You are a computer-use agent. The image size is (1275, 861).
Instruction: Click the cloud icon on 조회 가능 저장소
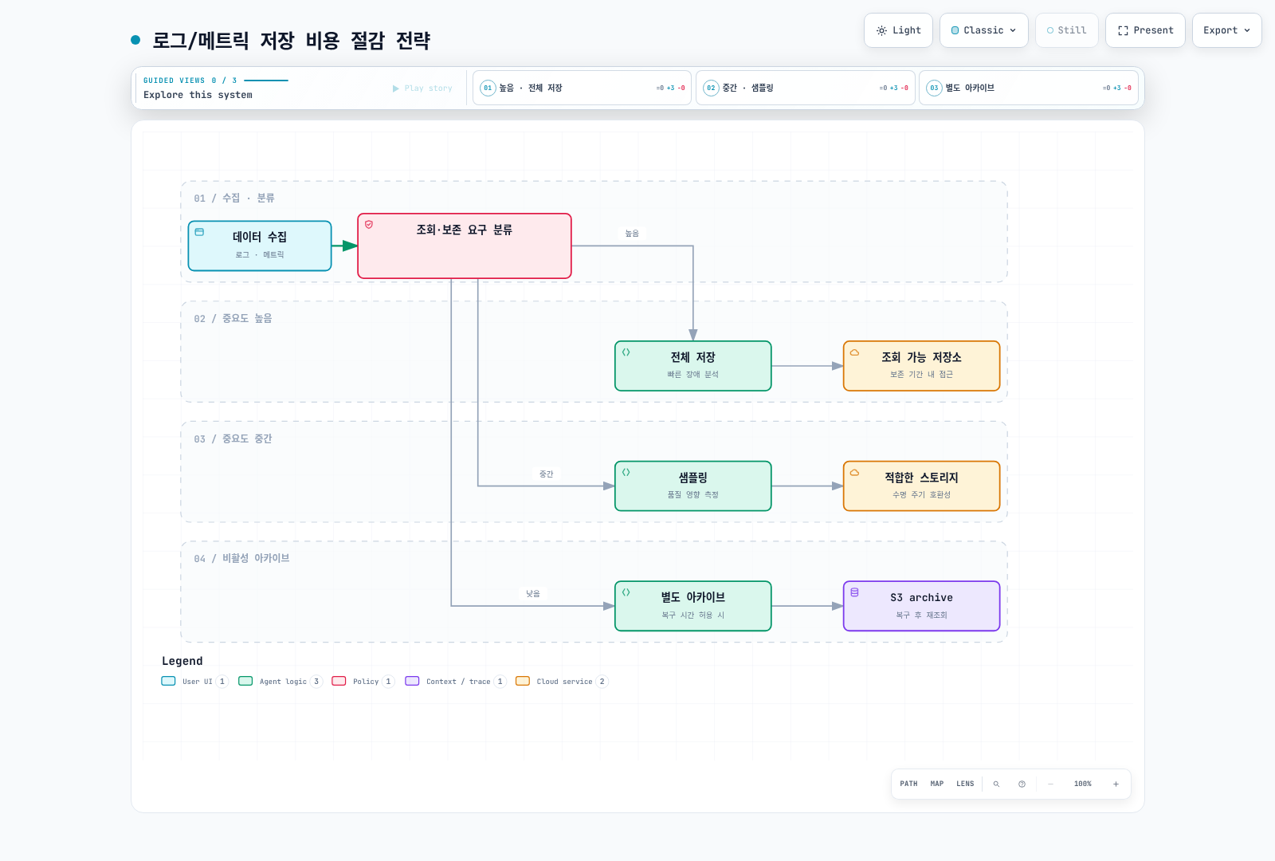tap(854, 352)
